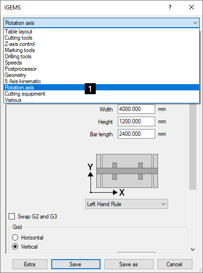Select Z-axis control entry
This screenshot has width=203, height=273.
coord(101,44)
